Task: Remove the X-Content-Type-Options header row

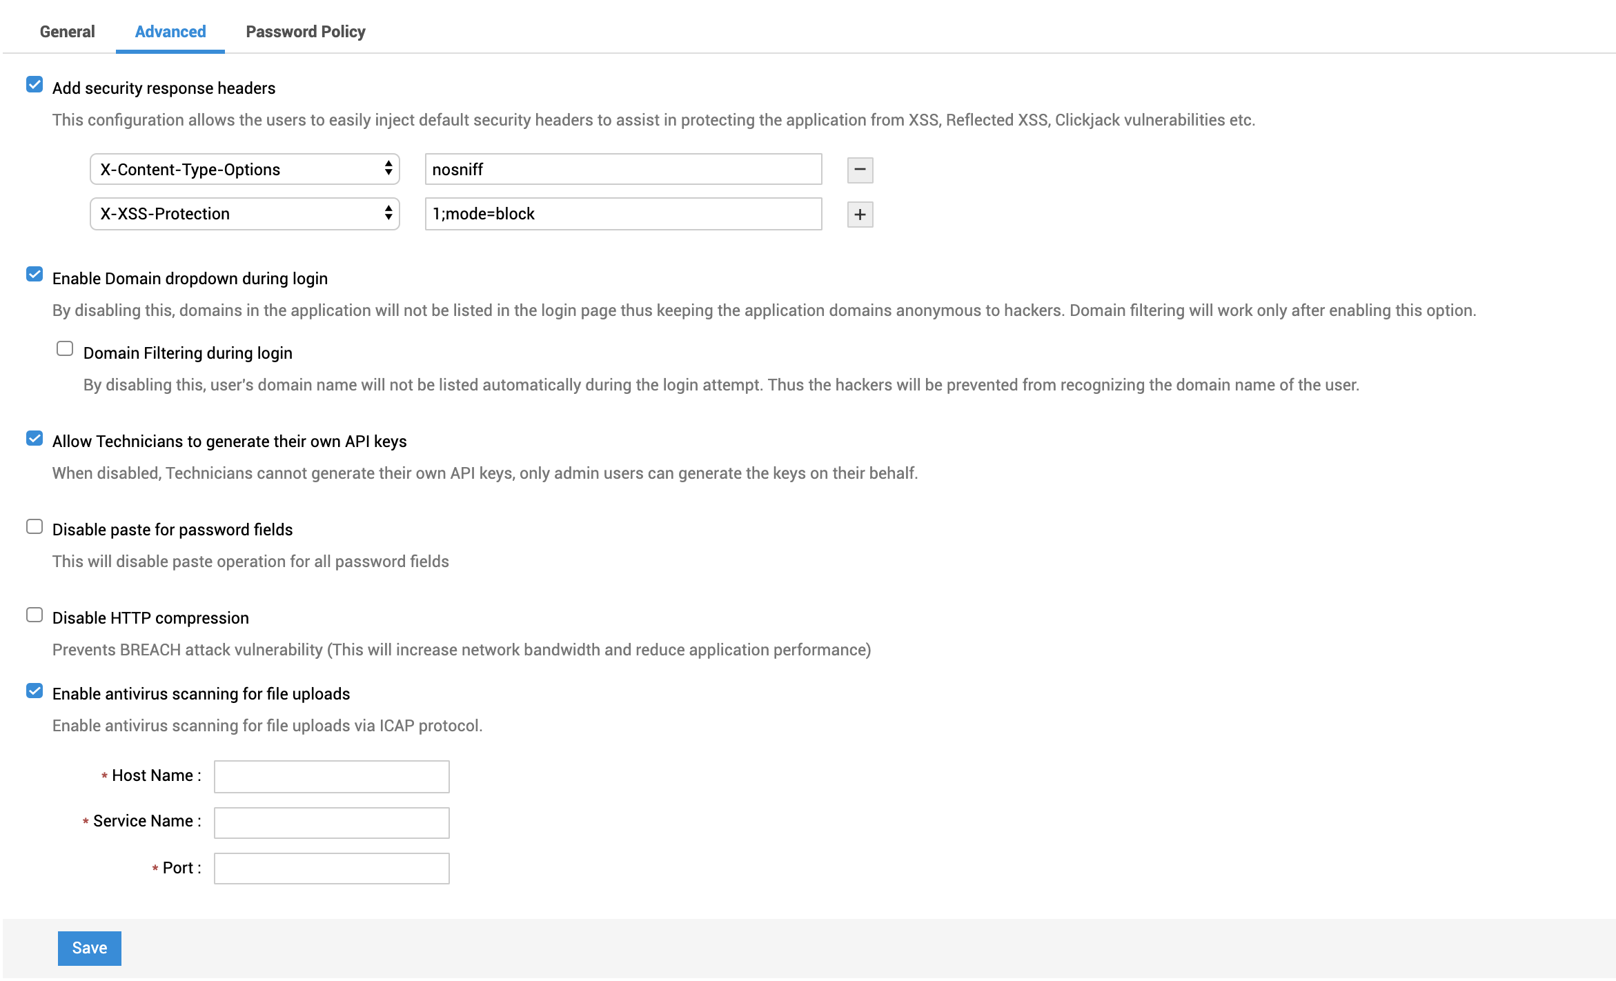Action: [860, 170]
